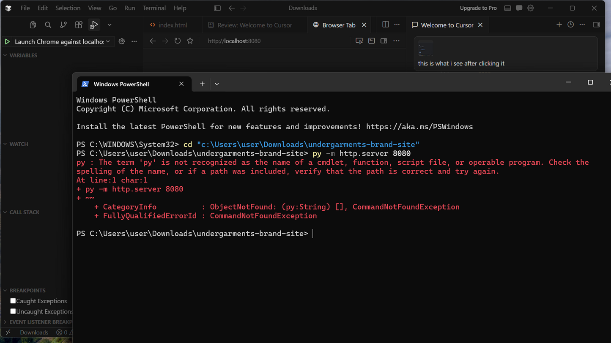Open chat history clock icon

pyautogui.click(x=571, y=24)
